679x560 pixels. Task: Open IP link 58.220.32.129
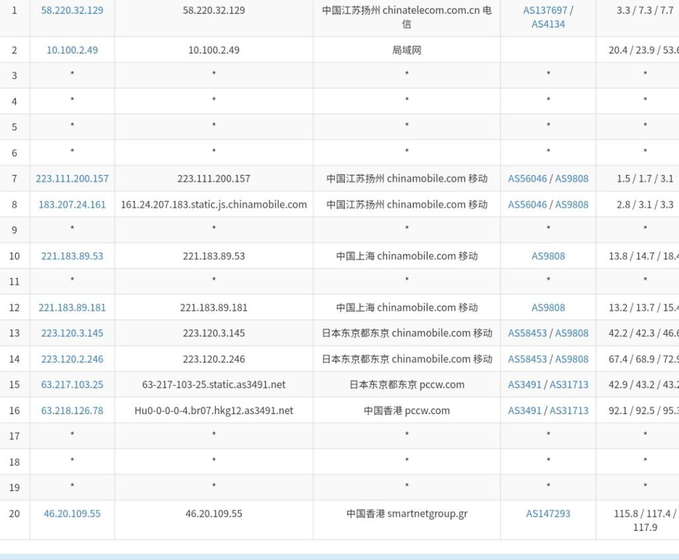(72, 11)
